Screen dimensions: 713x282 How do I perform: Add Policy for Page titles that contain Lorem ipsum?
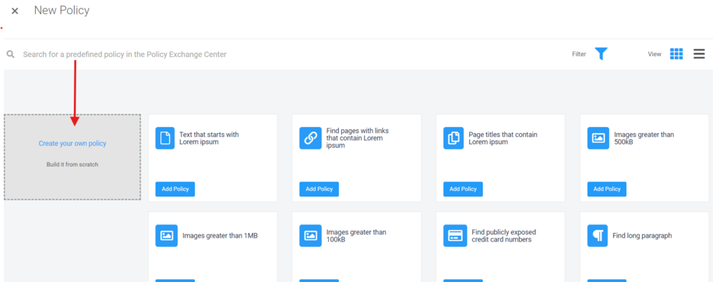[x=463, y=189]
